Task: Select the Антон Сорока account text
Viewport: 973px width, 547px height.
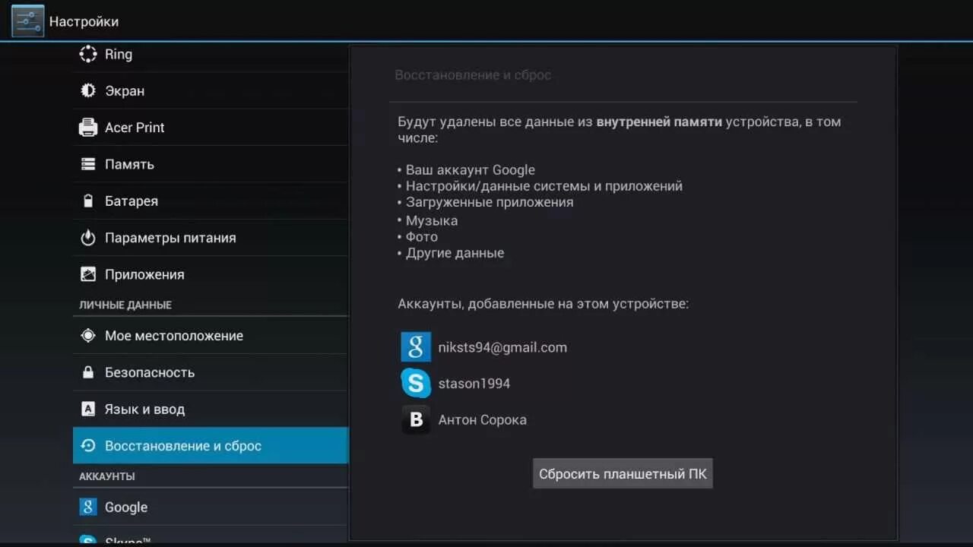Action: [482, 419]
